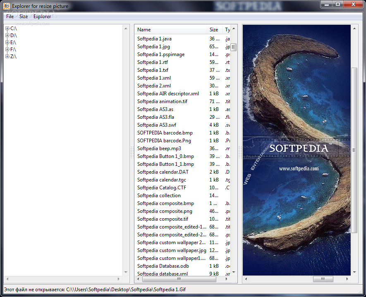The width and height of the screenshot is (366, 297).
Task: Click preview pane scroll-down arrow
Action: coord(354,272)
